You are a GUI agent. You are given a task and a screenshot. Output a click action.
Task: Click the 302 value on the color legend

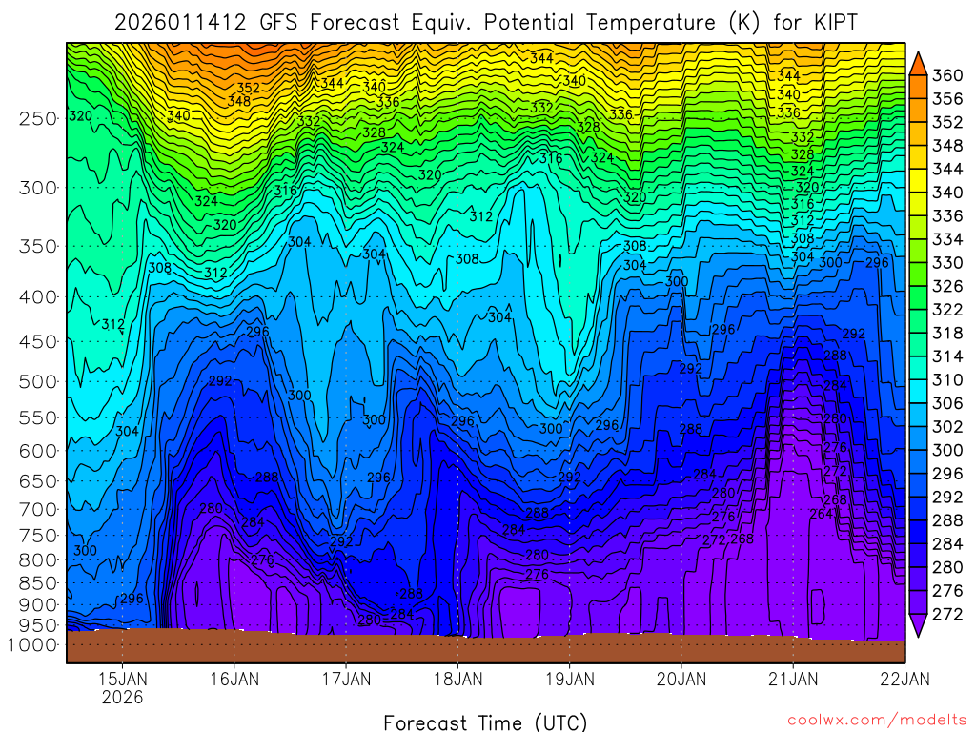pos(947,427)
